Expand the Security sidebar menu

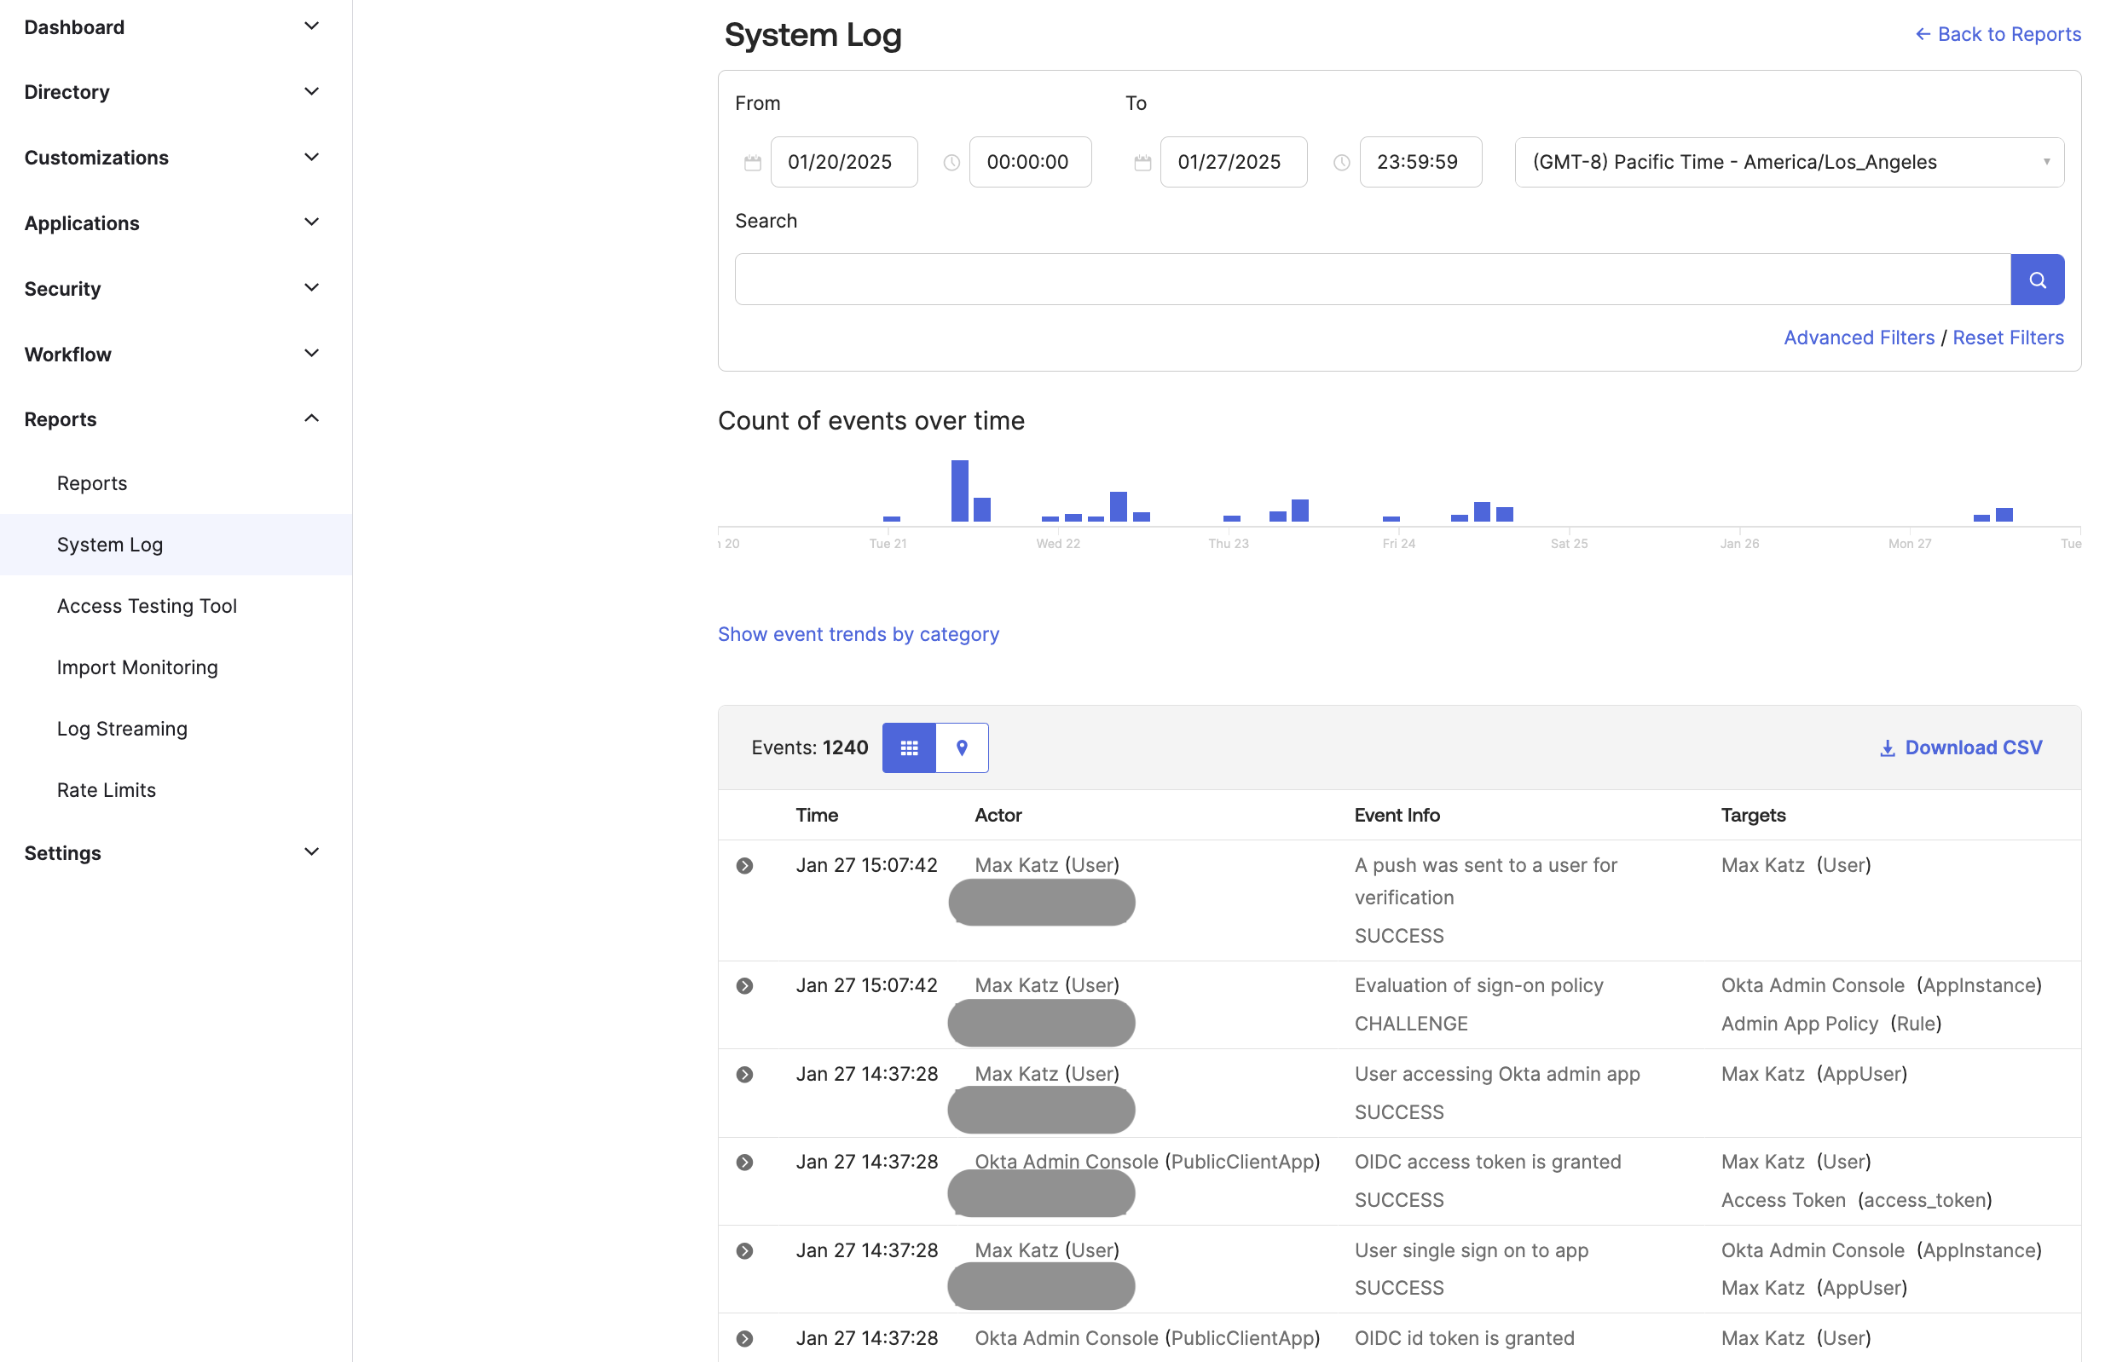pyautogui.click(x=310, y=288)
